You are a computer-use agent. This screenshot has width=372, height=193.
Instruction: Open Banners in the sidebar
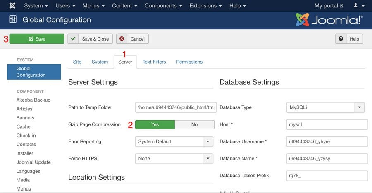pos(25,118)
